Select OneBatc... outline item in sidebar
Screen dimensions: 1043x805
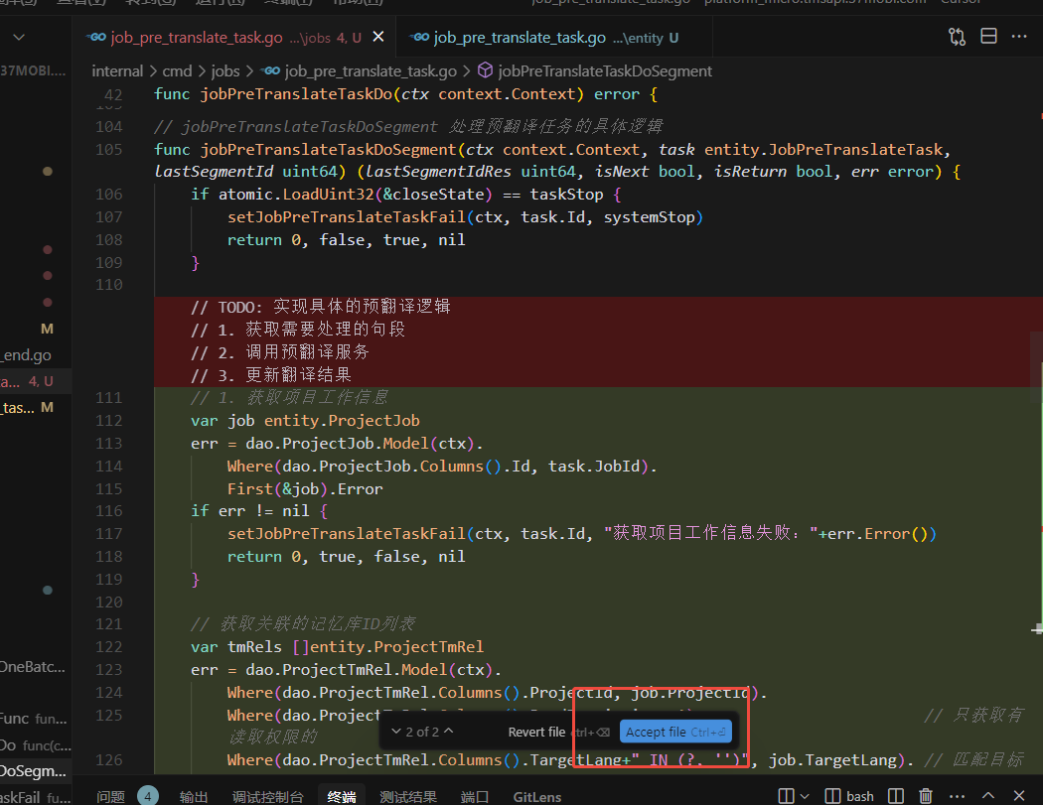[33, 667]
